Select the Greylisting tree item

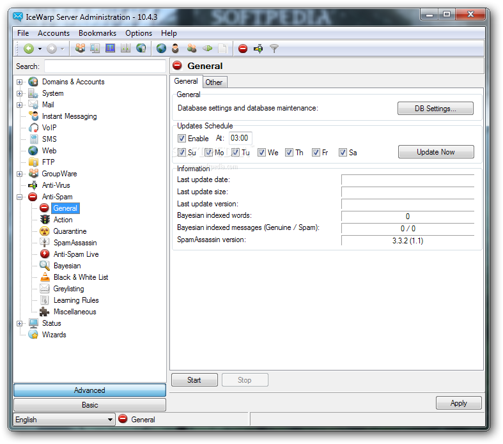pos(68,289)
